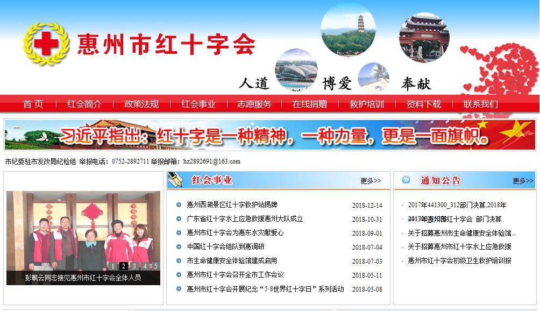Click bullet icon next to 中国红十字会组队到惠调研

coord(179,247)
